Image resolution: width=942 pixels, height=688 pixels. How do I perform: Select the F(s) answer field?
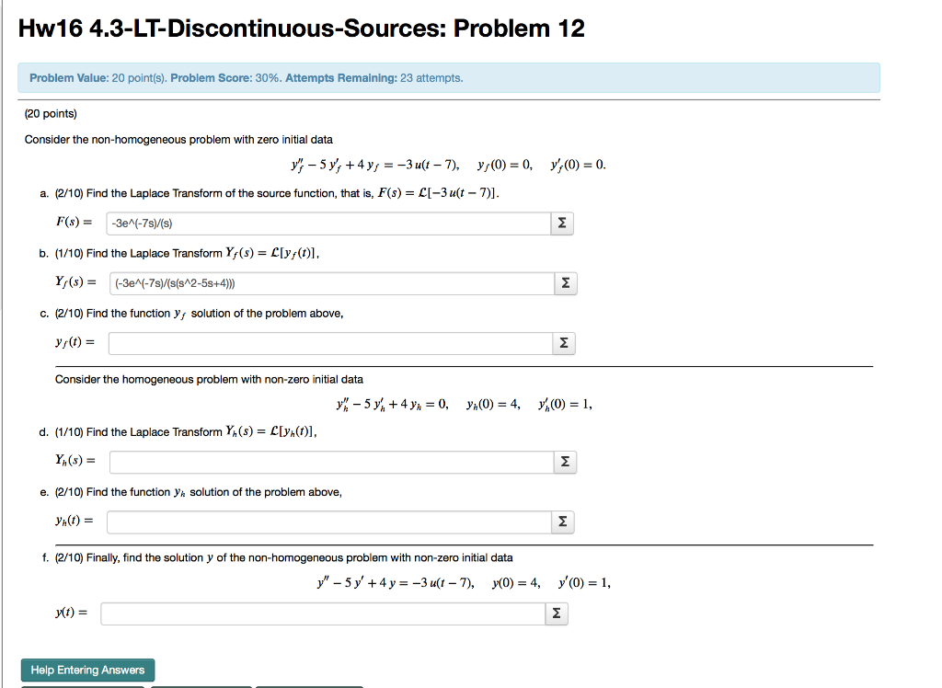click(x=322, y=223)
